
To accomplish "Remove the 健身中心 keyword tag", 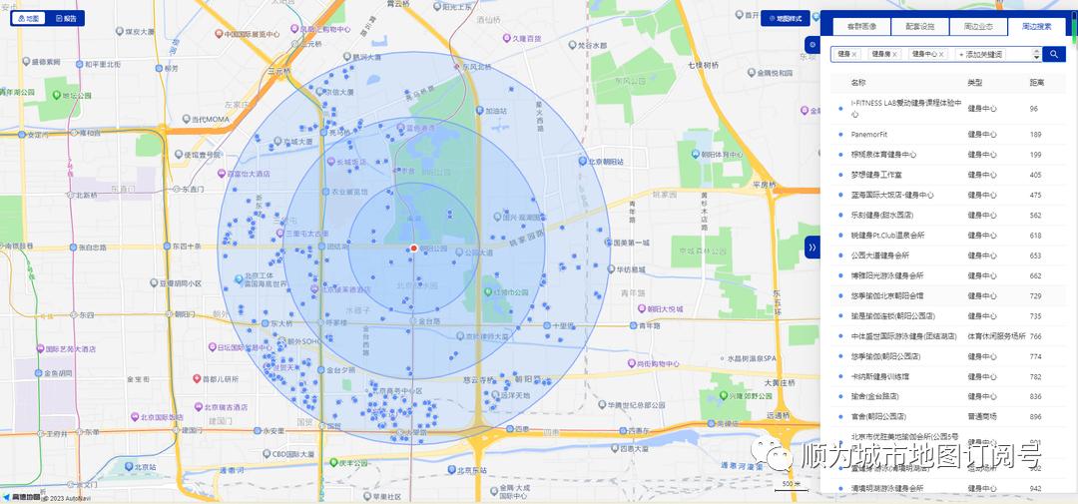I will pos(942,54).
